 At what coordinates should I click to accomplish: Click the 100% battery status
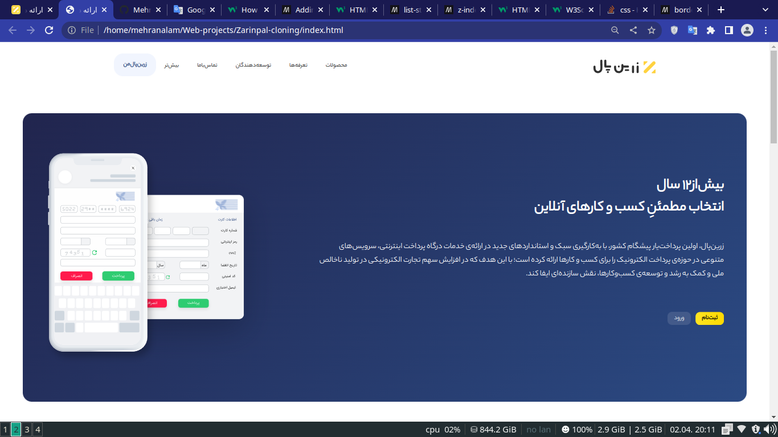tap(576, 430)
